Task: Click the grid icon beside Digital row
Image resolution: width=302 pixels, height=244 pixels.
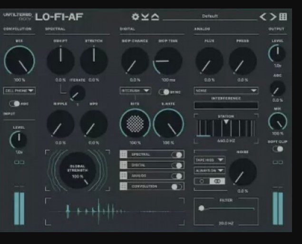Action: (x=124, y=165)
